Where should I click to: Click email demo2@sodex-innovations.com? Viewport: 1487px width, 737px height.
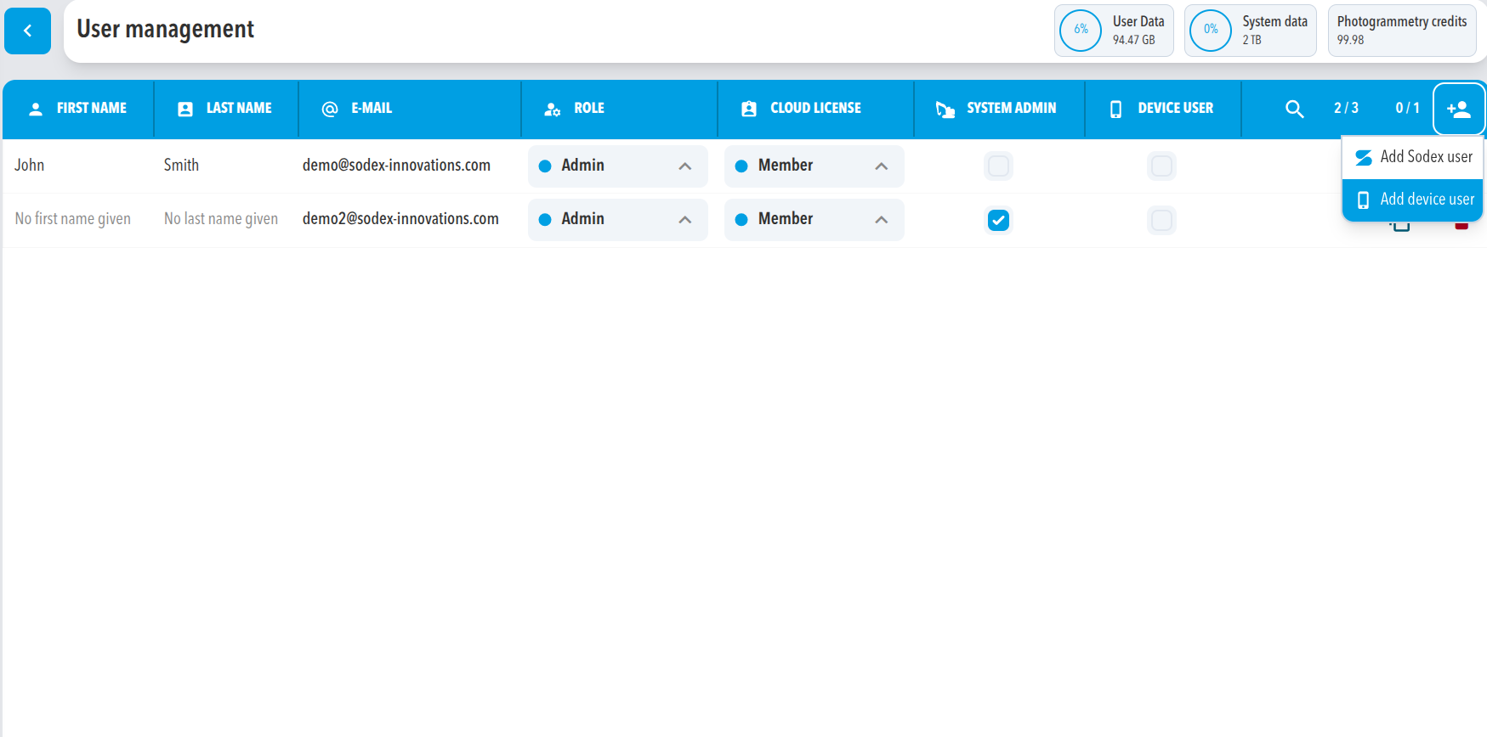(400, 219)
